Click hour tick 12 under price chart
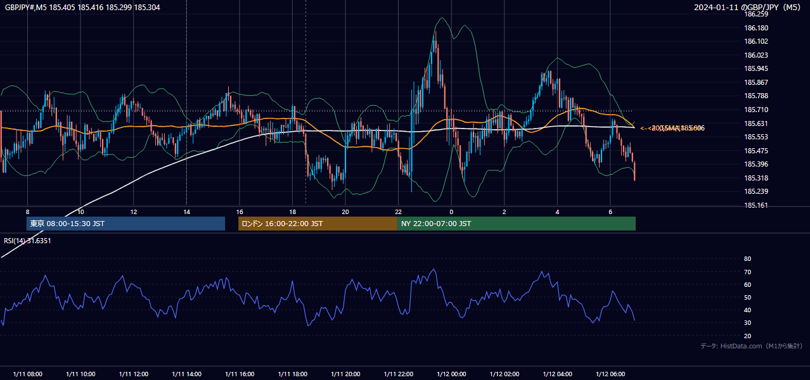This screenshot has width=810, height=380. click(x=133, y=212)
